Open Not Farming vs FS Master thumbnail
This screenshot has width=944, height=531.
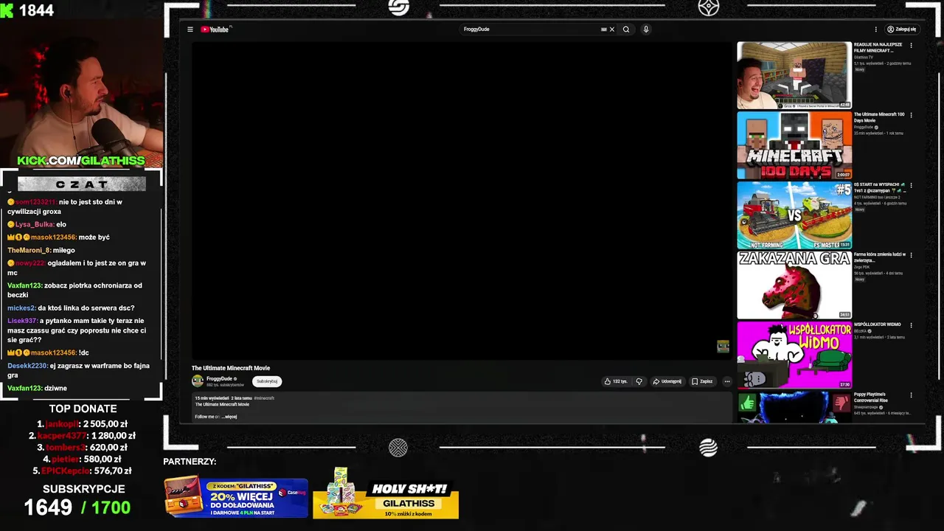794,215
